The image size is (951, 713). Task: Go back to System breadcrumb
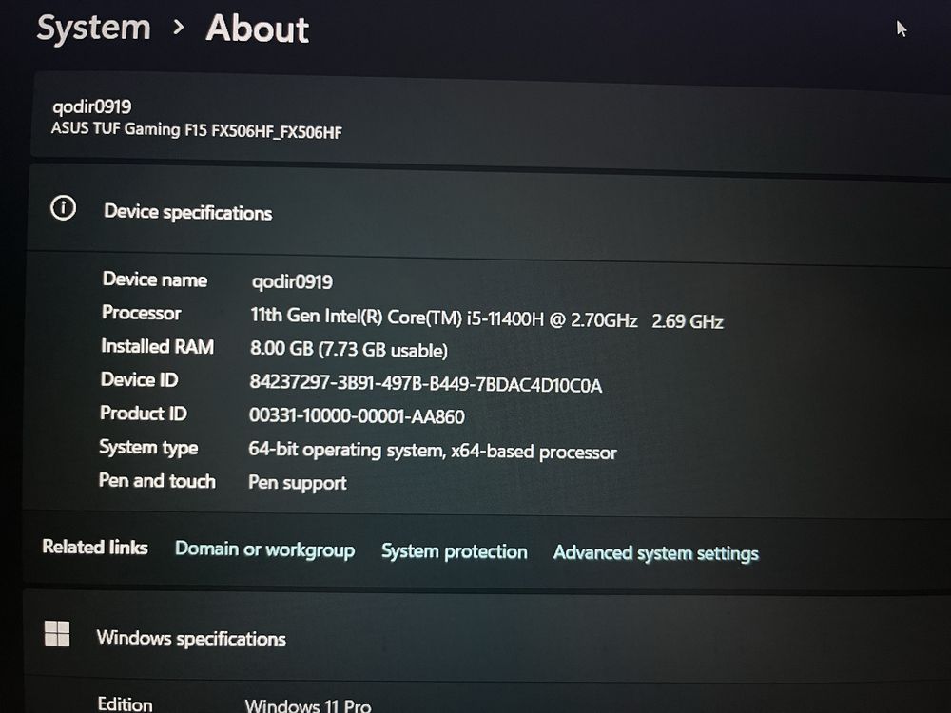(93, 29)
